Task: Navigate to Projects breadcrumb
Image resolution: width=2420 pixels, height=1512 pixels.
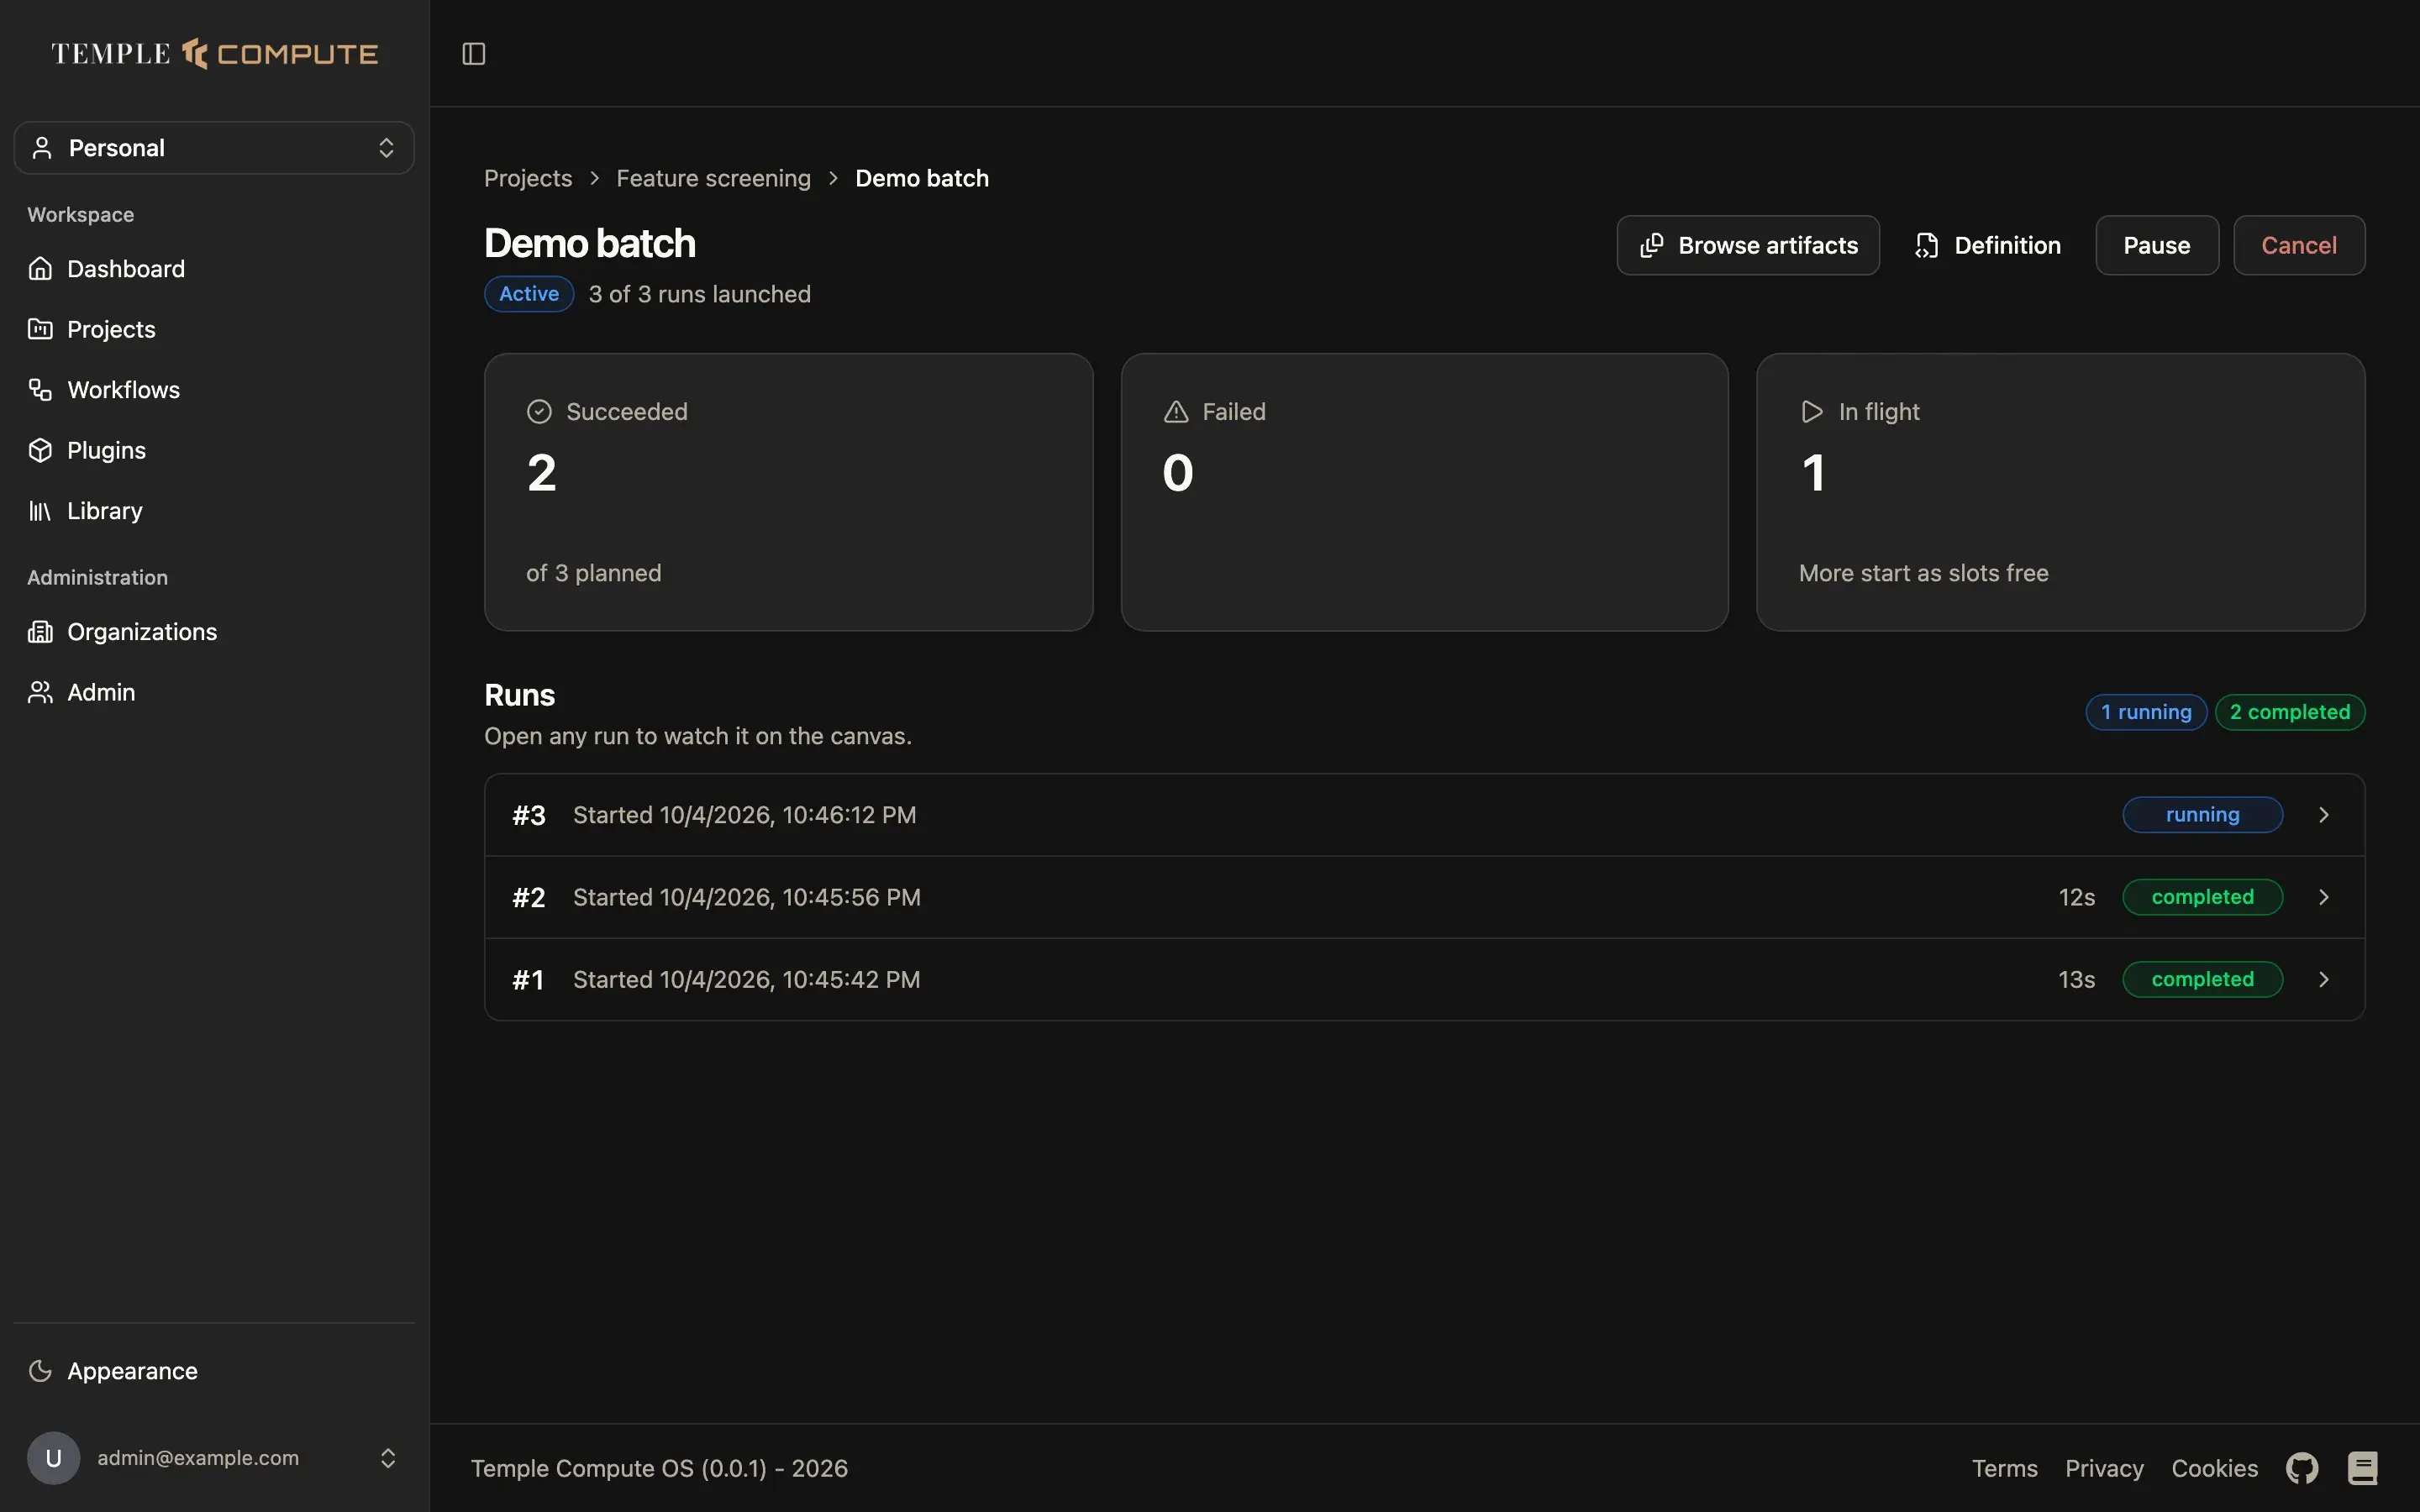Action: pos(528,178)
